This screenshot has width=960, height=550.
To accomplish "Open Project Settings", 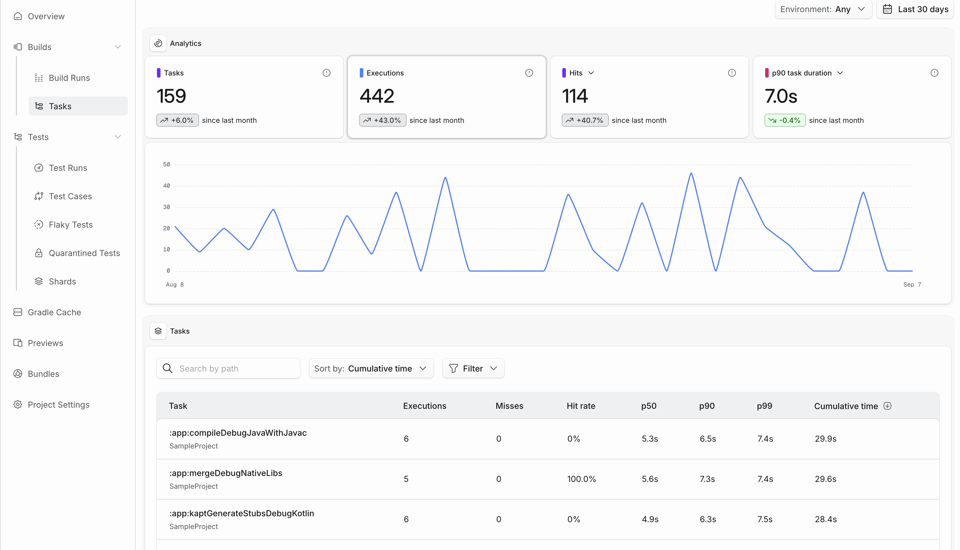I will pyautogui.click(x=59, y=405).
